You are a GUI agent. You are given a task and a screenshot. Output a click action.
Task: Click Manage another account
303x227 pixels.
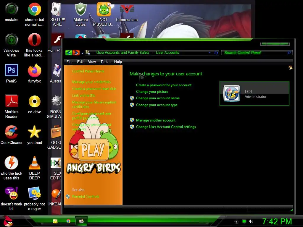coord(156,120)
